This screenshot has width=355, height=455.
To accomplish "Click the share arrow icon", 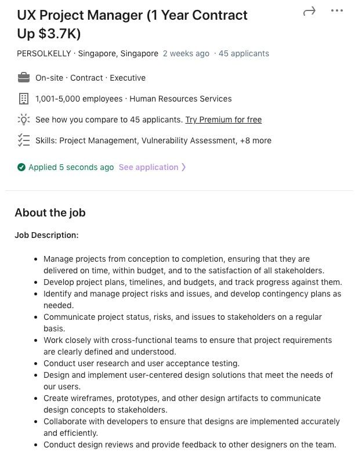I will (x=309, y=11).
